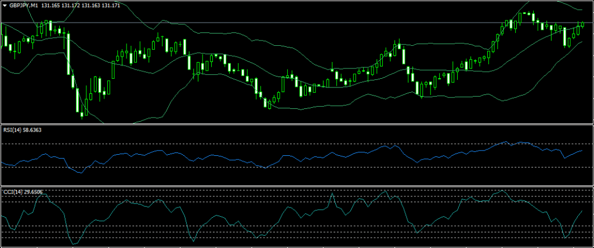The image size is (594, 248).
Task: Select the RSI(14) 58.6363 indicator label
Action: click(22, 130)
